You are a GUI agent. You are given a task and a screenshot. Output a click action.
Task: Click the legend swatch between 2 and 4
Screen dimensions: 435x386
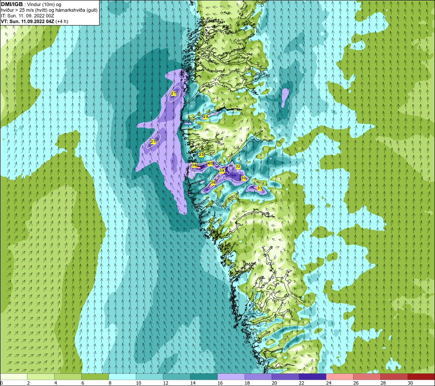tap(41, 376)
